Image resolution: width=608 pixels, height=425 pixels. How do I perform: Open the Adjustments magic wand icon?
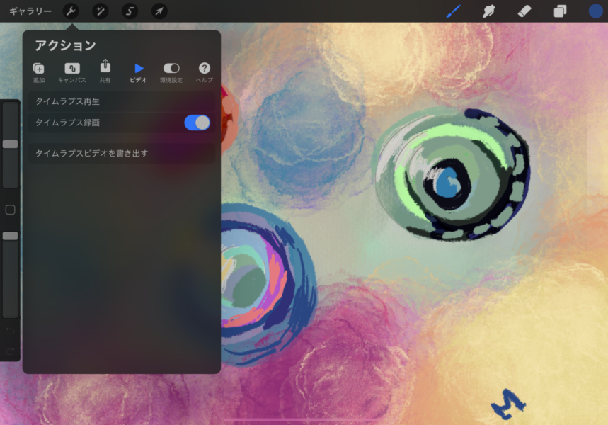[x=101, y=11]
